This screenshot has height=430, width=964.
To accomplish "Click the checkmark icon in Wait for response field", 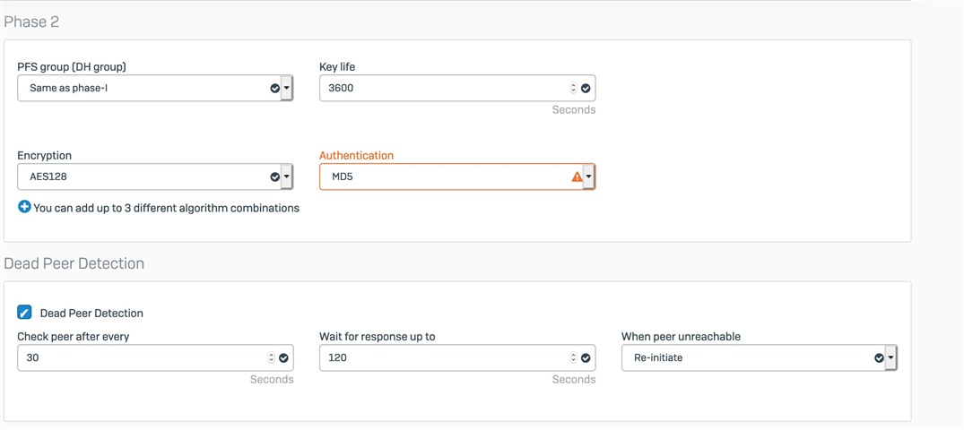I will coord(586,357).
